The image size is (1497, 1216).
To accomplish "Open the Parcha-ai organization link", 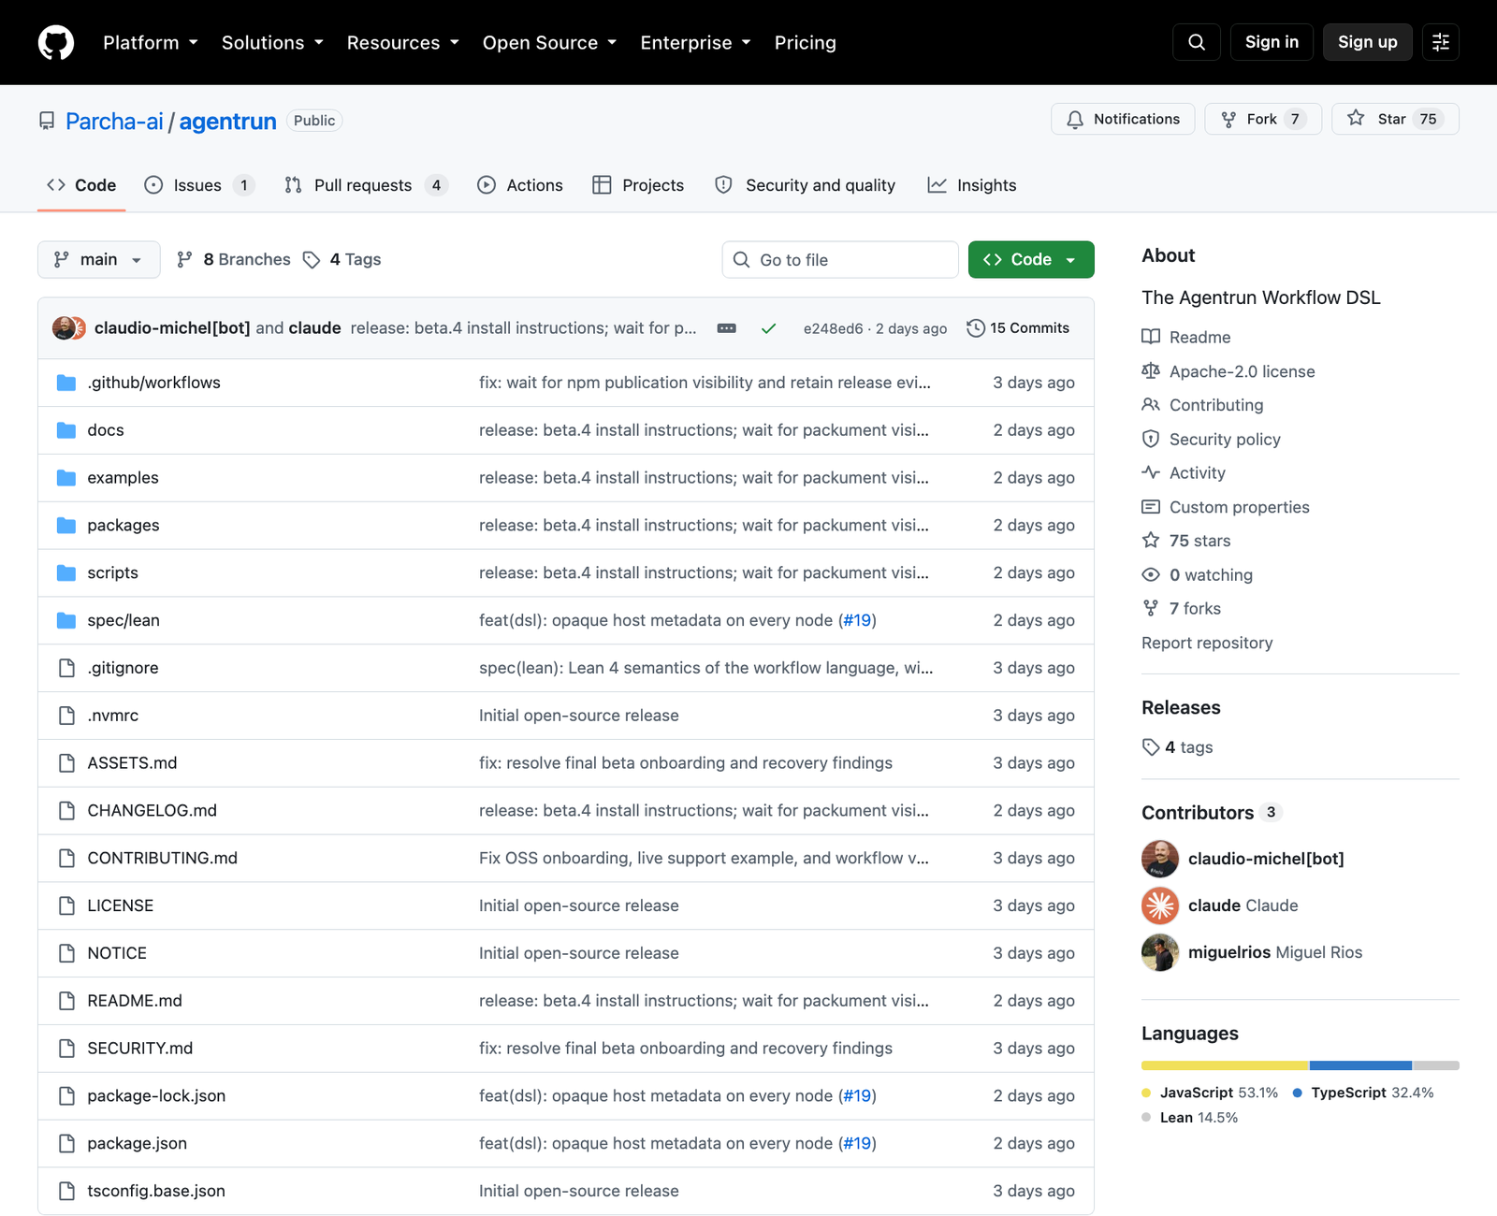I will tap(114, 122).
